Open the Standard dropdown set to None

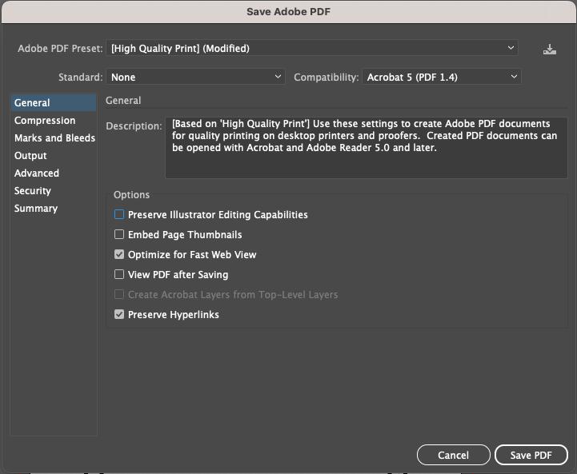point(196,78)
